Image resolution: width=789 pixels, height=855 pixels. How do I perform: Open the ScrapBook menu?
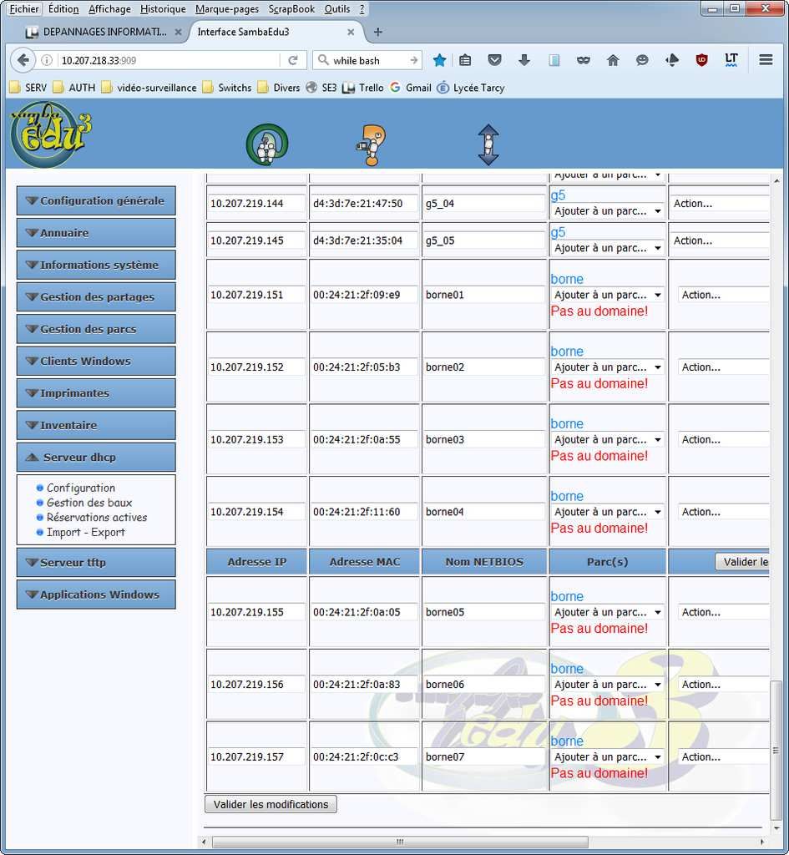(x=291, y=8)
